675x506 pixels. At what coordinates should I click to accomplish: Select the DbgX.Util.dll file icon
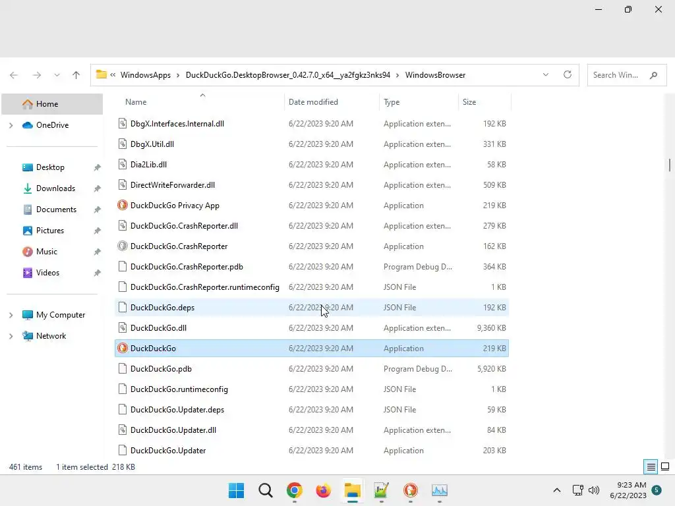(123, 144)
